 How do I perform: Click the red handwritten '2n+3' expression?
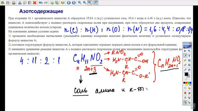pos(90,69)
